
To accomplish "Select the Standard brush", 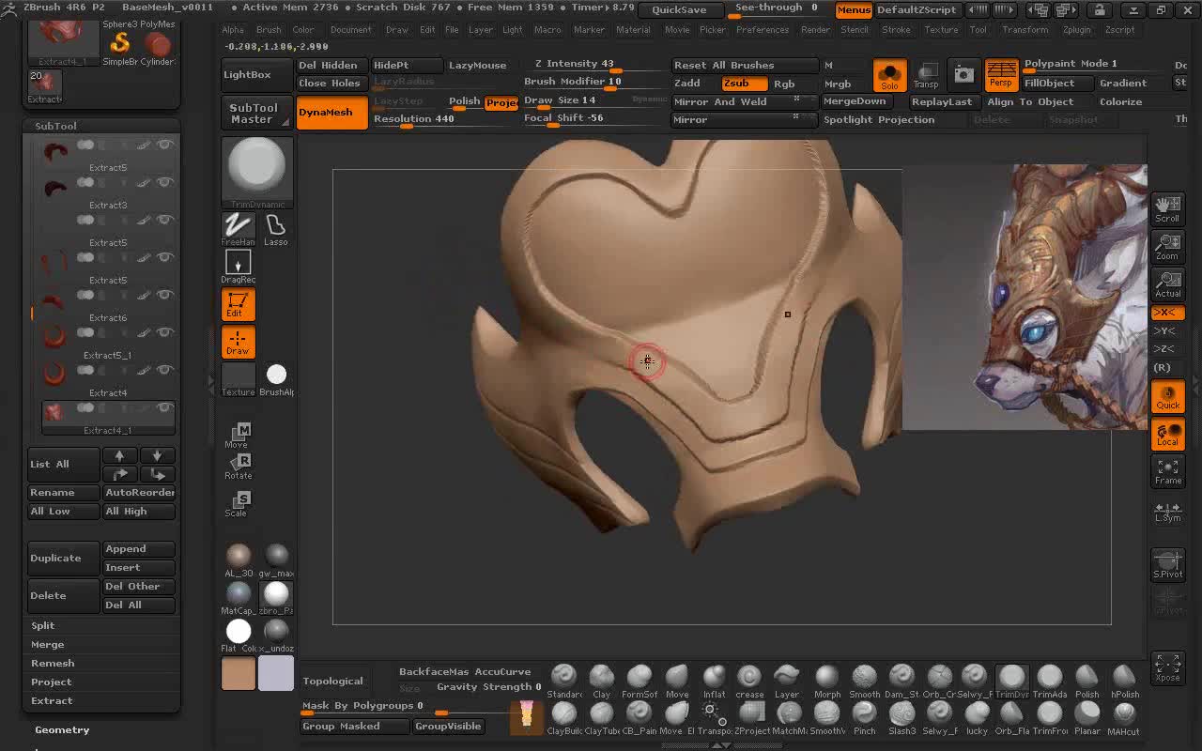I will (563, 681).
